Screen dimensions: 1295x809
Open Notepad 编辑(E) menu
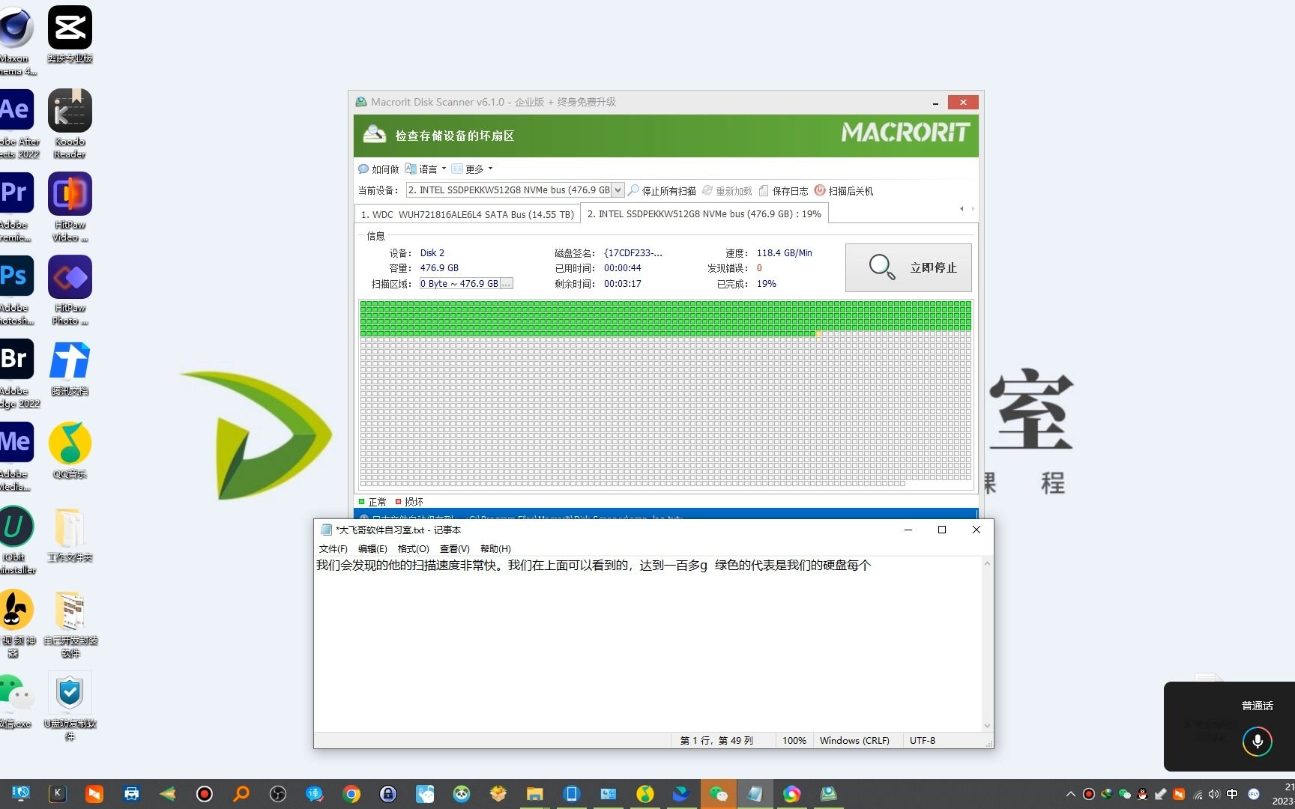[x=372, y=549]
